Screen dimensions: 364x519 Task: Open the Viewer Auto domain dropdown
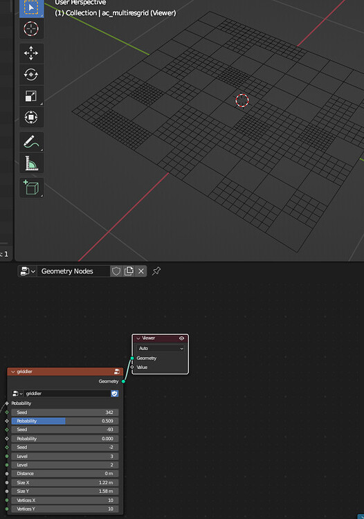(161, 349)
